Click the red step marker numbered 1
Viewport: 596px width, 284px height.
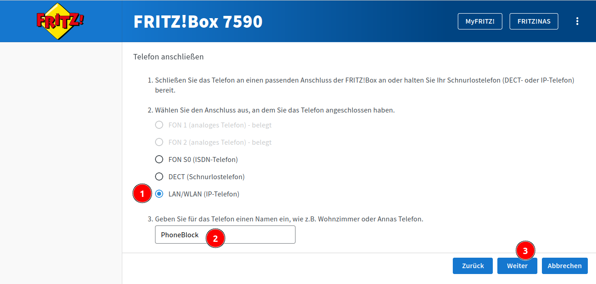142,194
